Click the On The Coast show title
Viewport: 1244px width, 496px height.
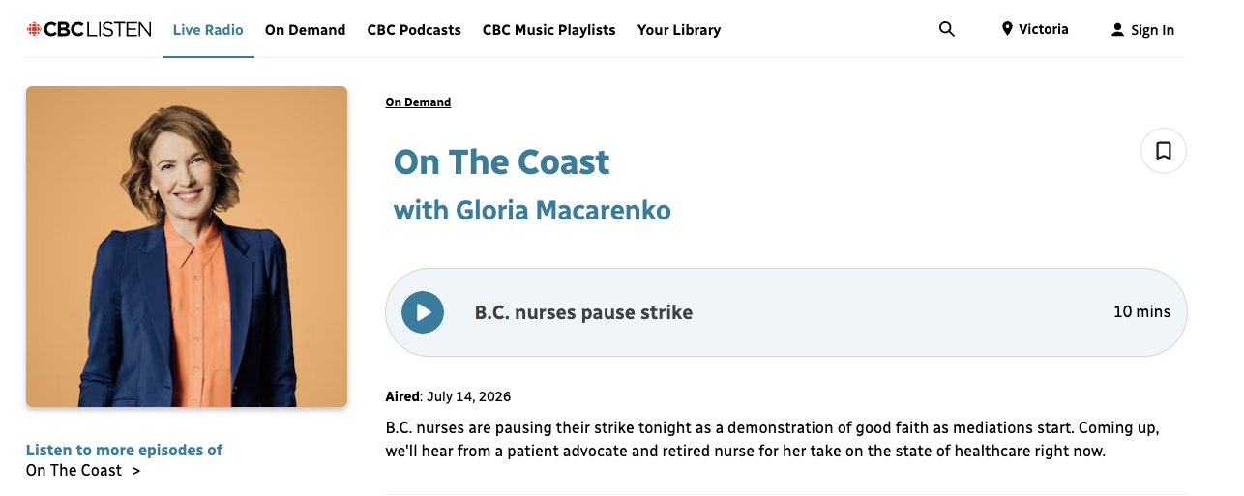(x=501, y=161)
